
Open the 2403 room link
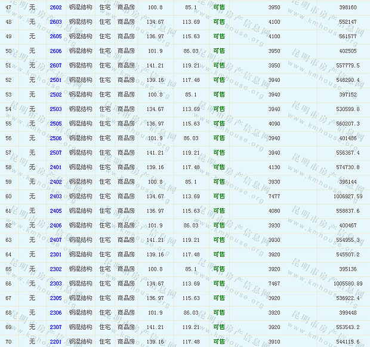click(55, 196)
